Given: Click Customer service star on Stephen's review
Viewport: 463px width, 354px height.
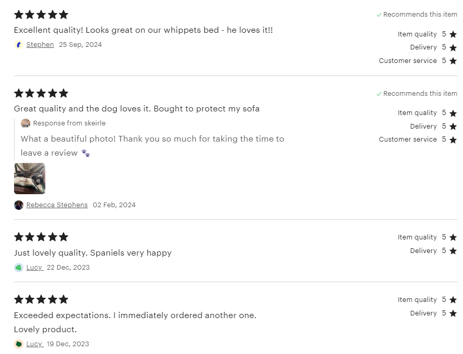Looking at the screenshot, I should (453, 61).
